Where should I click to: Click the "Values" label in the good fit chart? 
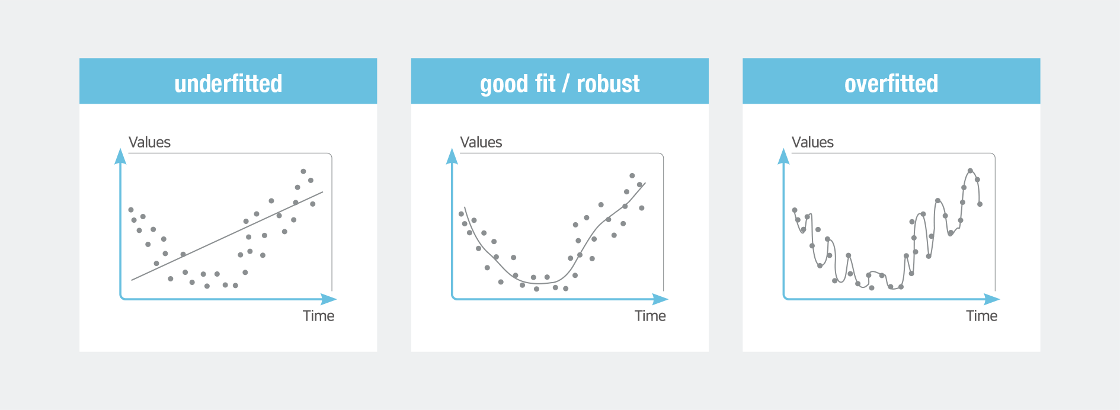coord(481,142)
